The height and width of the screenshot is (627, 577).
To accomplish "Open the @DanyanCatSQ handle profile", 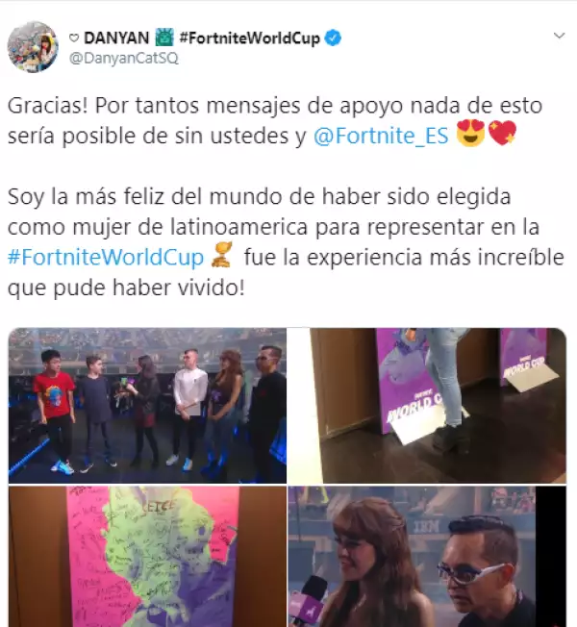I will 123,59.
